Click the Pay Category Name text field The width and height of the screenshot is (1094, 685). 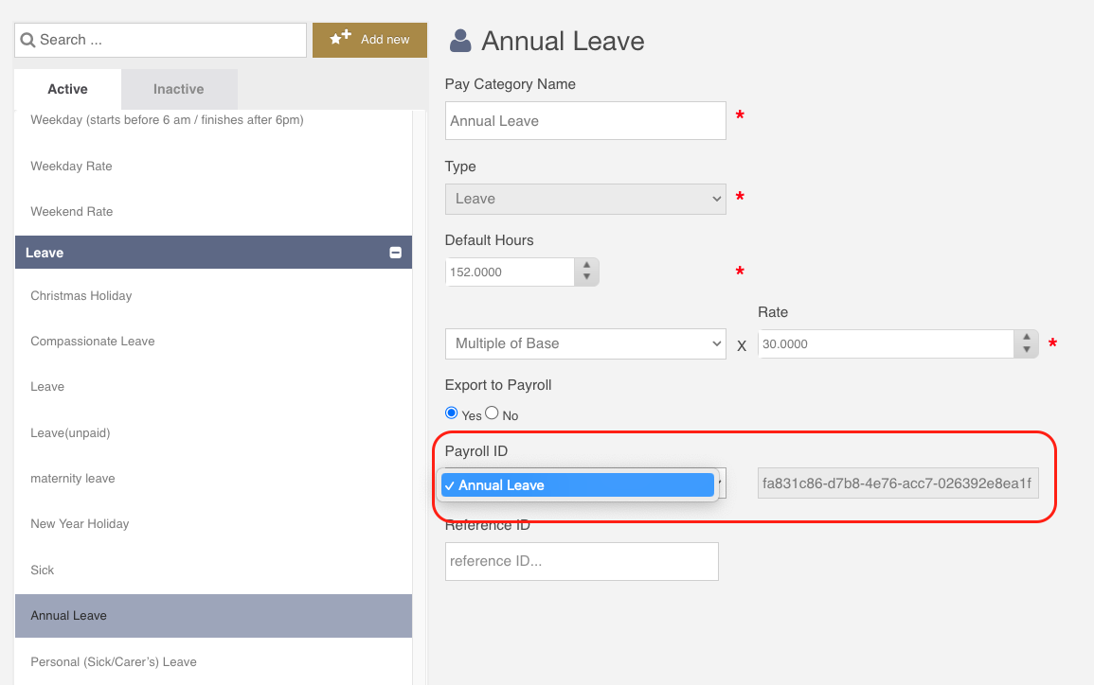click(585, 120)
